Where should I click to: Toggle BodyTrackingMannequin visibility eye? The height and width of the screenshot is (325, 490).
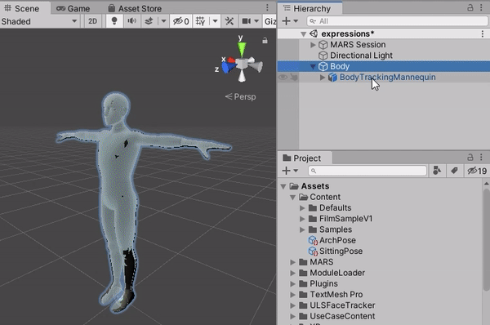(x=283, y=78)
